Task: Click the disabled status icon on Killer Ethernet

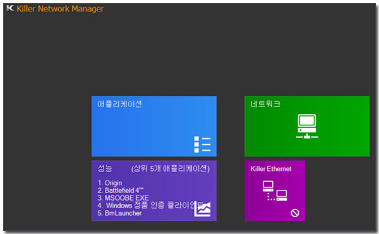Action: coord(295,213)
